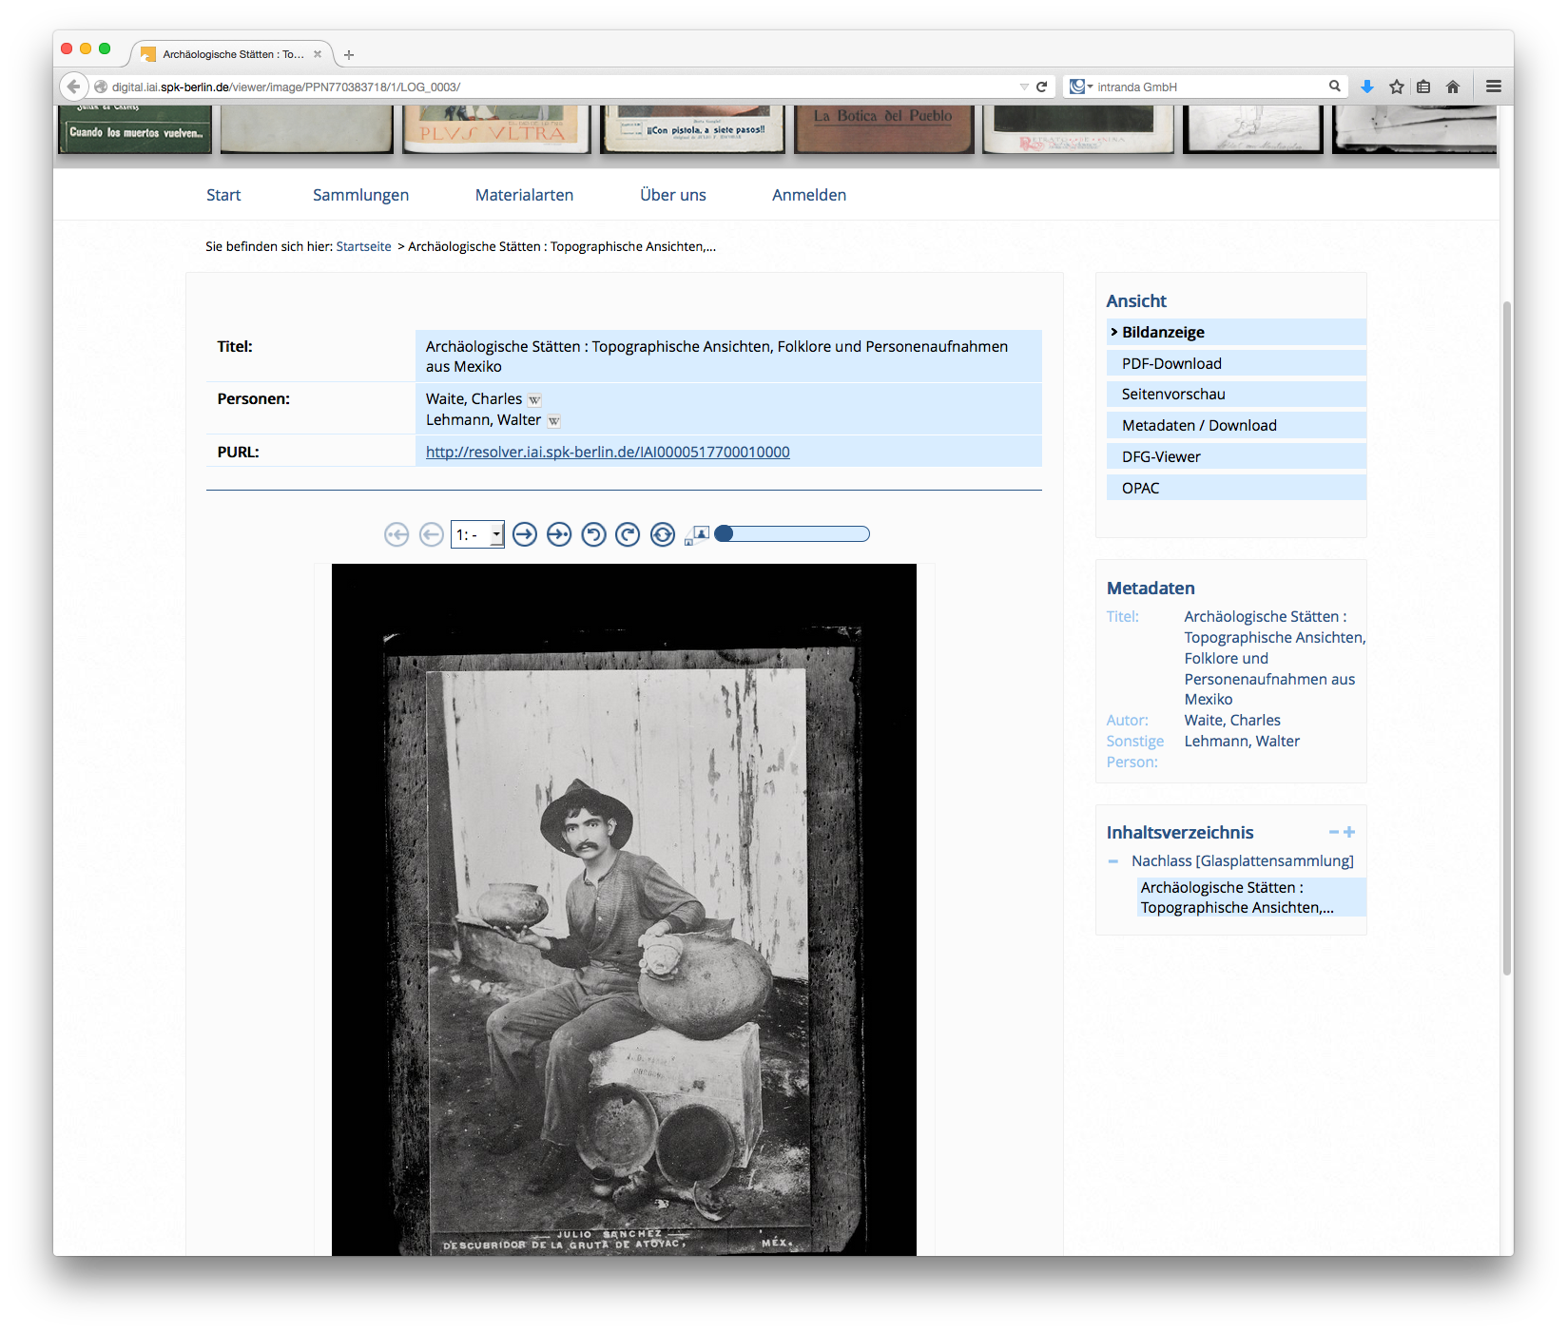Open the browser hamburger menu
Image resolution: width=1567 pixels, height=1332 pixels.
tap(1494, 87)
